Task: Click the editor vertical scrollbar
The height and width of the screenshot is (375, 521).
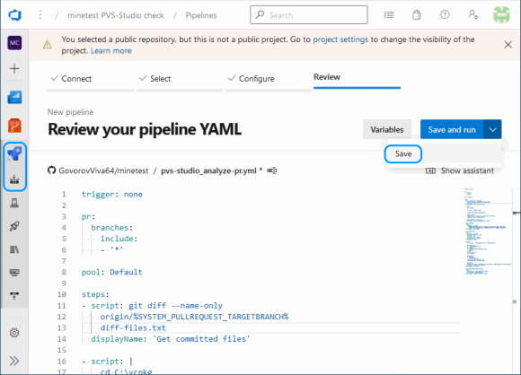Action: point(516,281)
